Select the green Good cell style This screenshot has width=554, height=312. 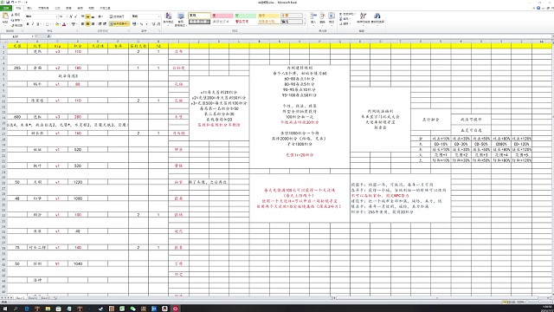245,16
